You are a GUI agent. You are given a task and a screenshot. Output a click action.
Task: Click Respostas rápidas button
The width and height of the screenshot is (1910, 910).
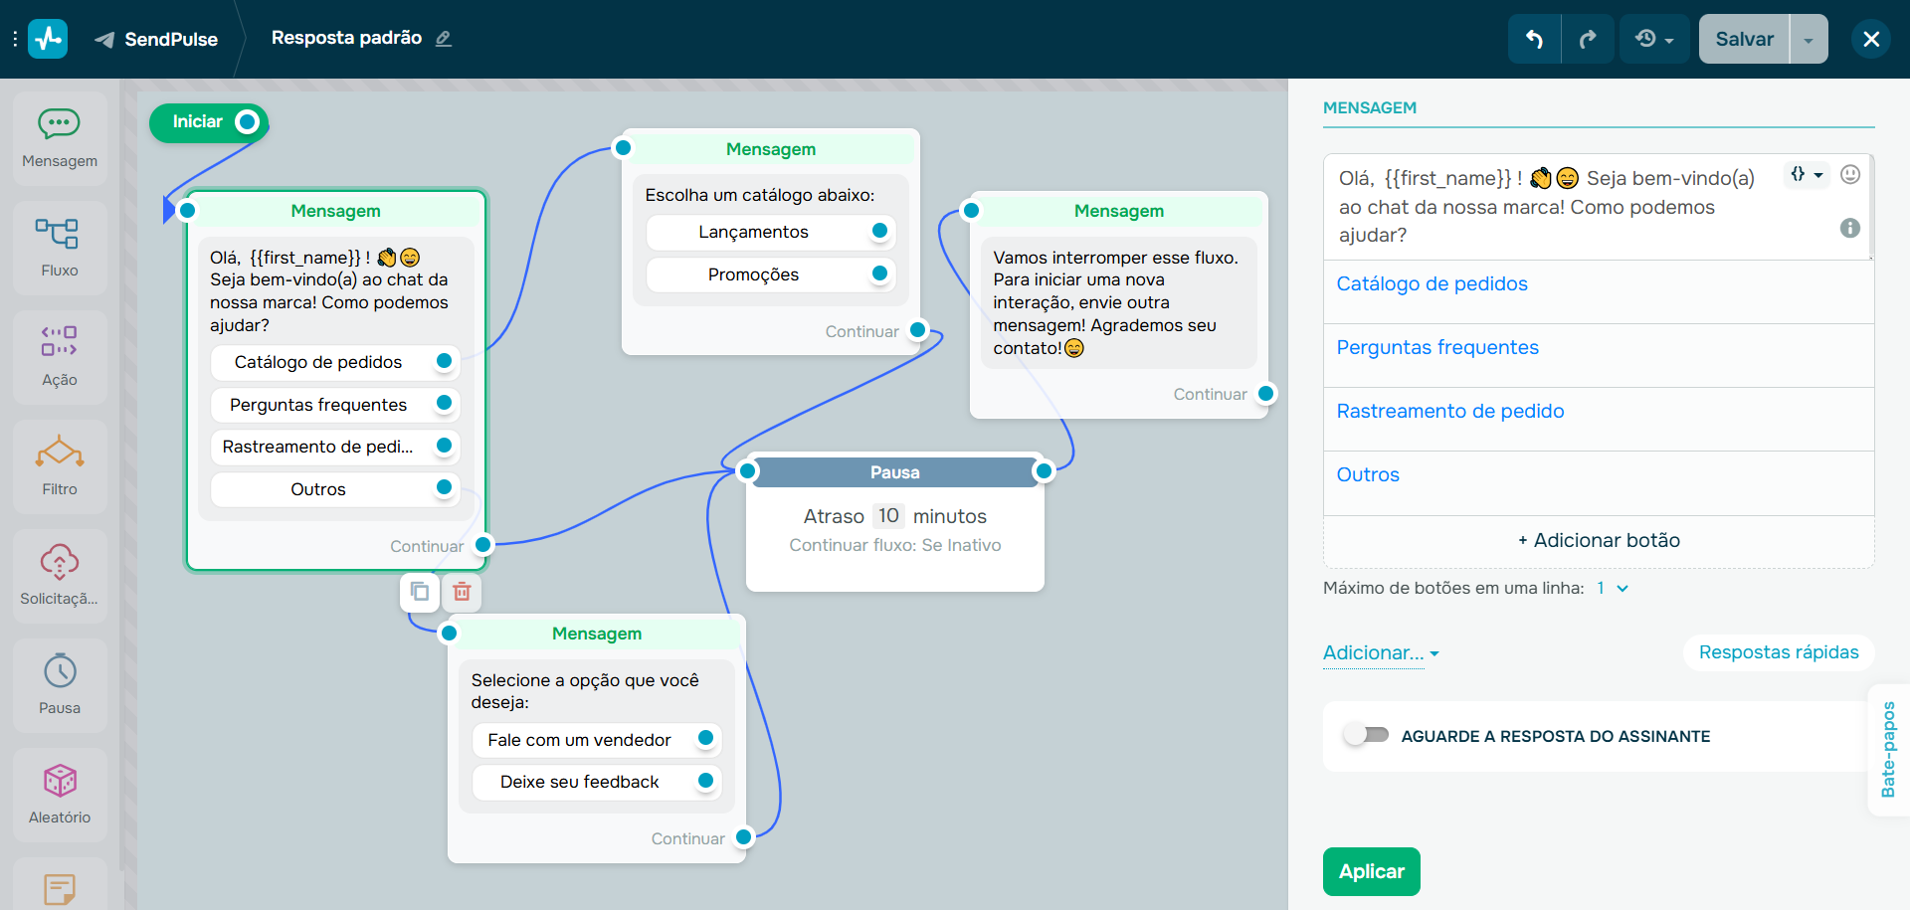pyautogui.click(x=1779, y=652)
